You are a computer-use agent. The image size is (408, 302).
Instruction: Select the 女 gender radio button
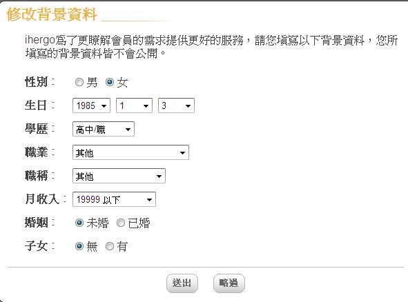(x=110, y=82)
